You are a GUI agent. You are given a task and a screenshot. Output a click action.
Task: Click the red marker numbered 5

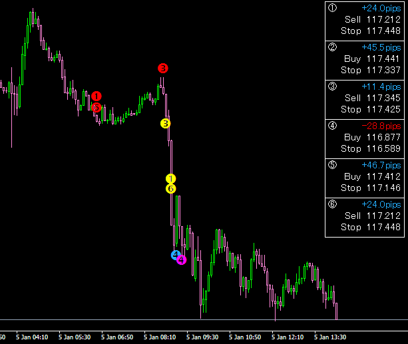pyautogui.click(x=97, y=107)
